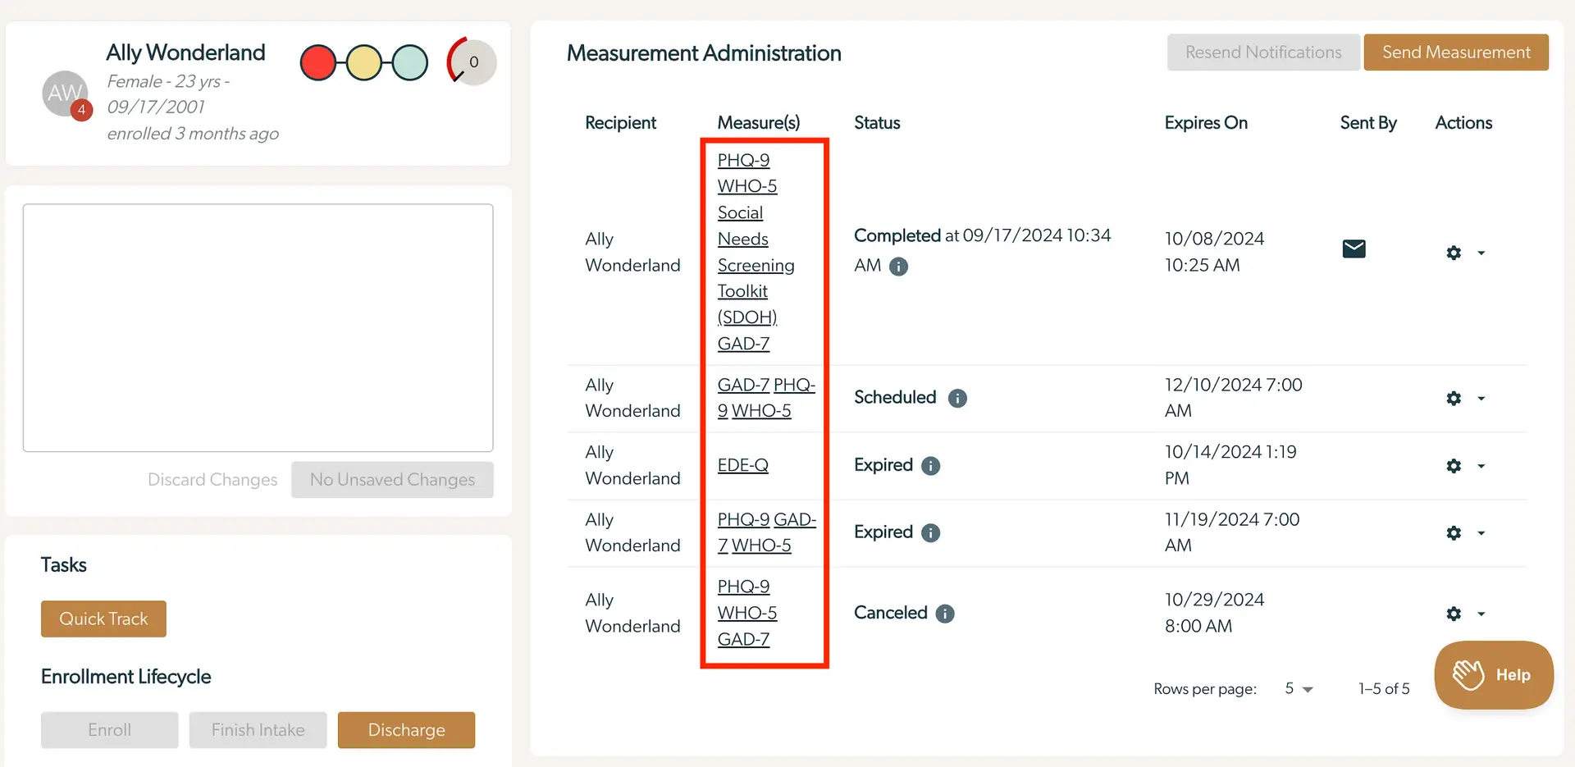Expand actions dropdown arrow on the Completed row

[1481, 253]
